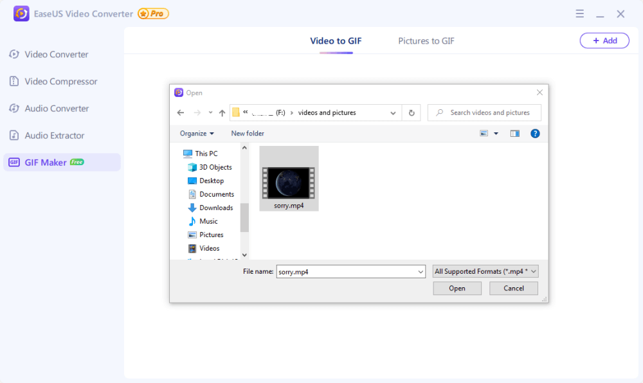Viewport: 643px width, 383px height.
Task: Switch to Pictures to GIF tab
Action: (x=426, y=41)
